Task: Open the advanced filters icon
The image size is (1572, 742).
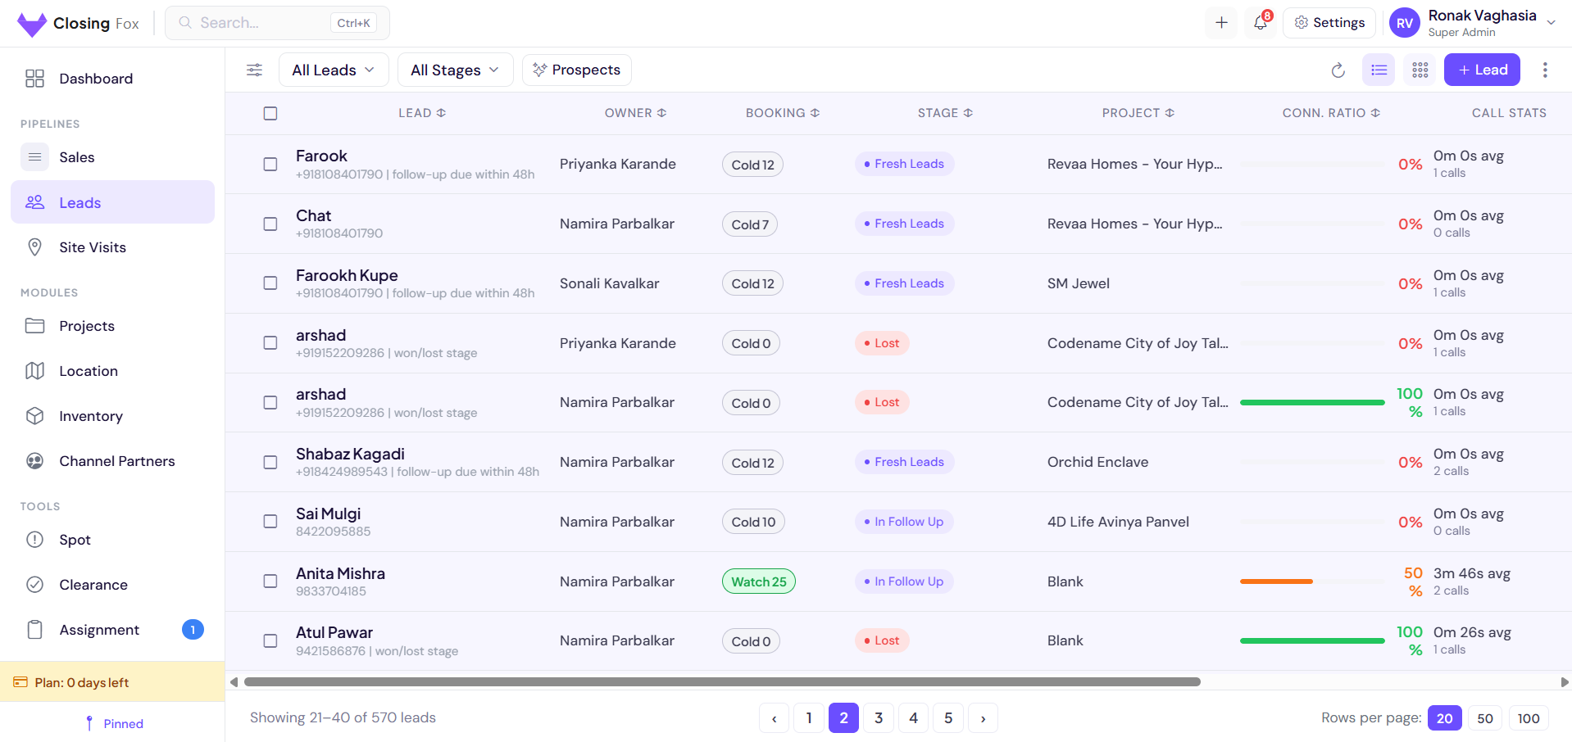Action: click(x=254, y=70)
